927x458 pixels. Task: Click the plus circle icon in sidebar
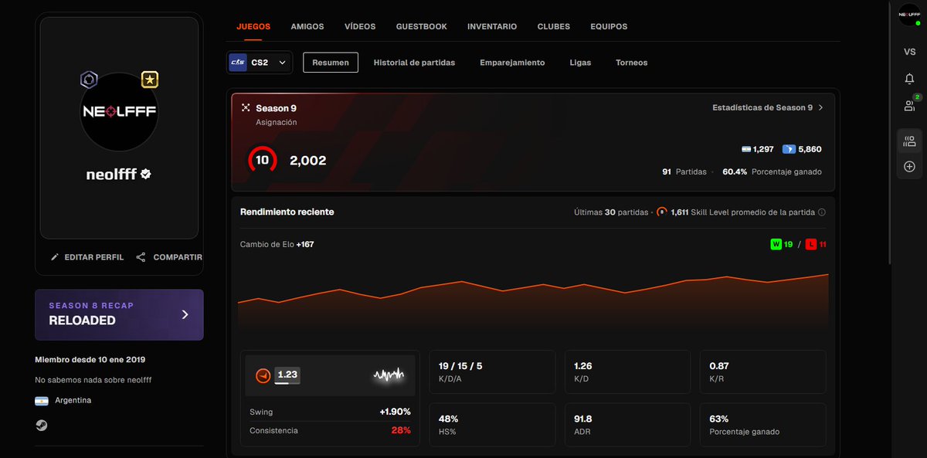[x=909, y=167]
